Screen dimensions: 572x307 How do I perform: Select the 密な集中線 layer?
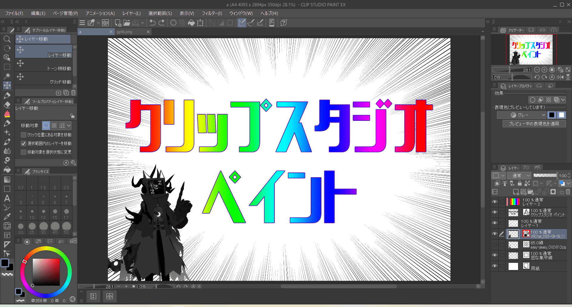tap(541, 255)
